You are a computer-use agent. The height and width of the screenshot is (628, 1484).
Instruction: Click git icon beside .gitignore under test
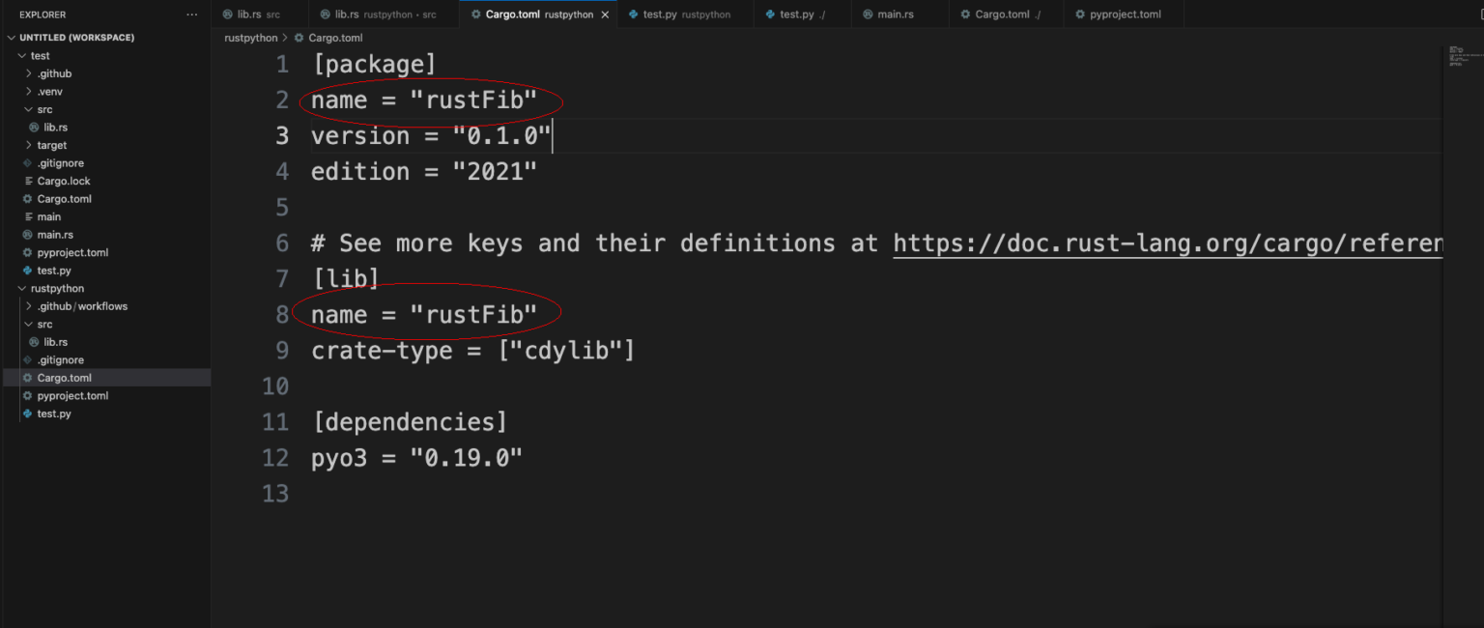(x=27, y=163)
